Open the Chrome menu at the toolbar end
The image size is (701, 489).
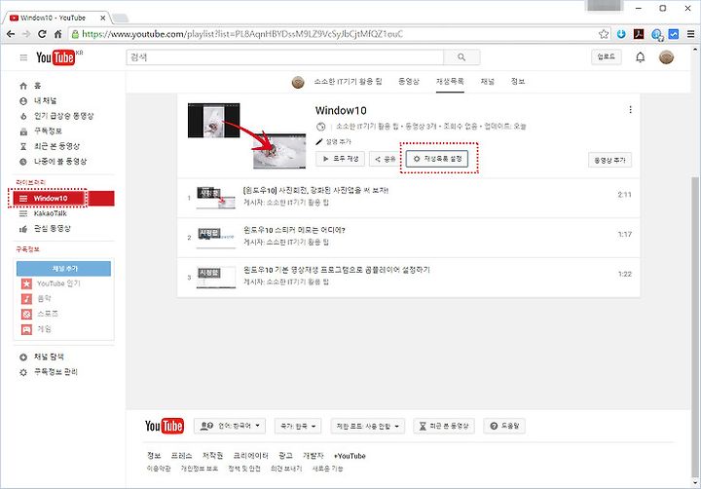coord(690,34)
